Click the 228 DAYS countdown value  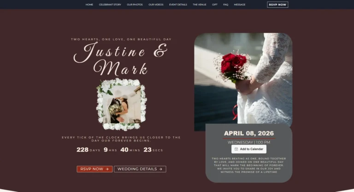coord(88,150)
